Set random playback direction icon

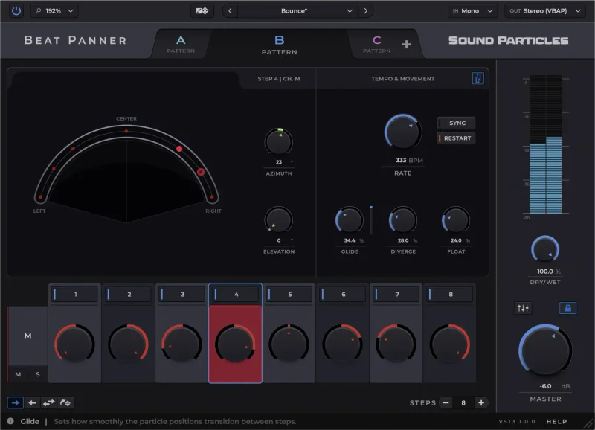point(65,402)
